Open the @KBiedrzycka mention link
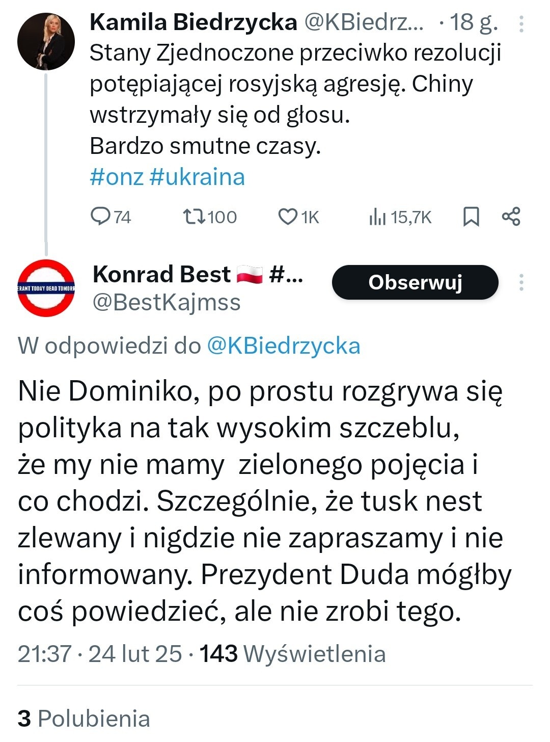The width and height of the screenshot is (550, 742). tap(283, 346)
